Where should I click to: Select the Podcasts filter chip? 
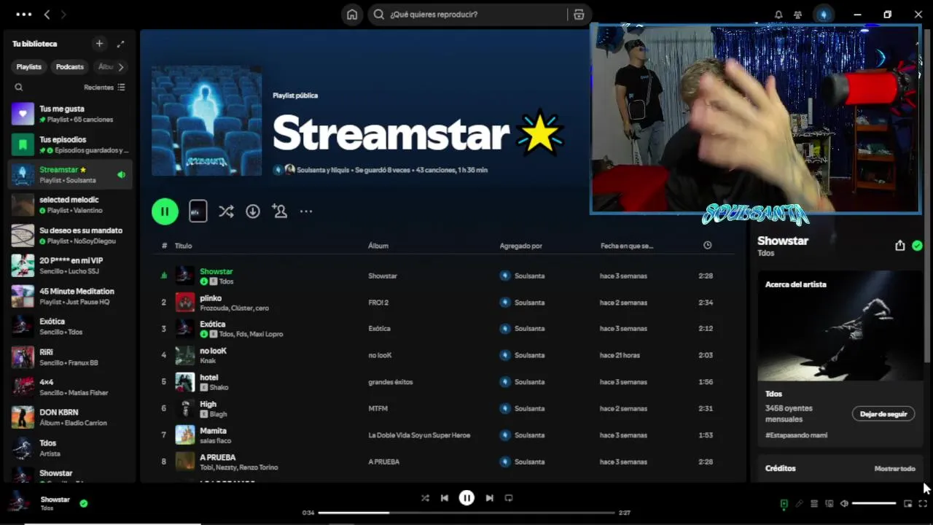tap(70, 67)
